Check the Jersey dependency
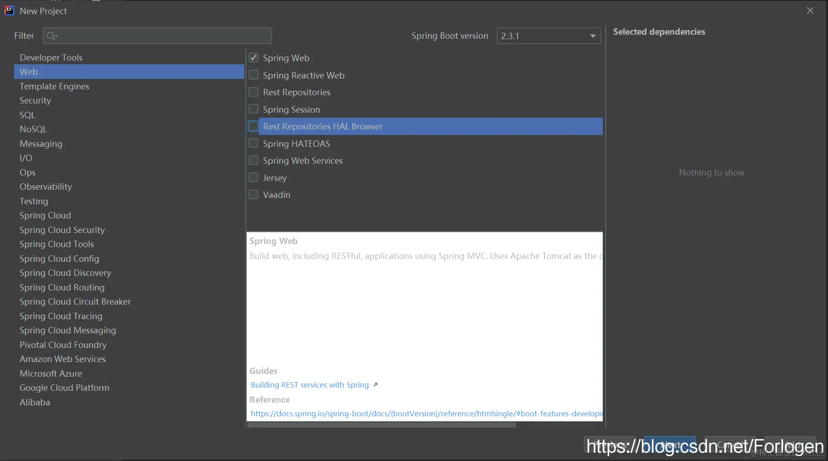This screenshot has width=828, height=461. (x=254, y=177)
